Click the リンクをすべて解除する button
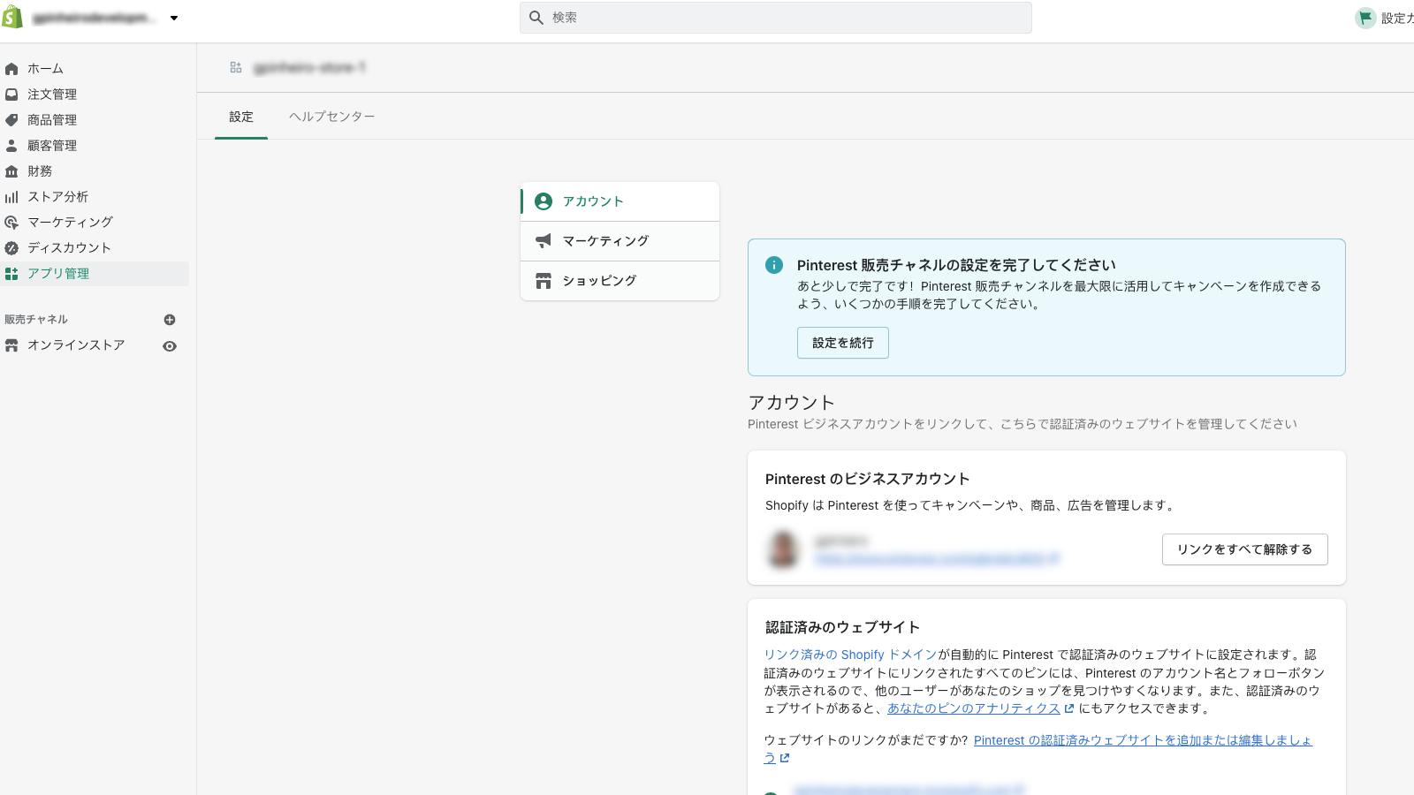 click(1244, 549)
